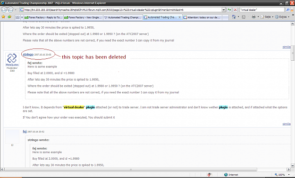Click the MetaQuotes moderator avatar

point(12,59)
